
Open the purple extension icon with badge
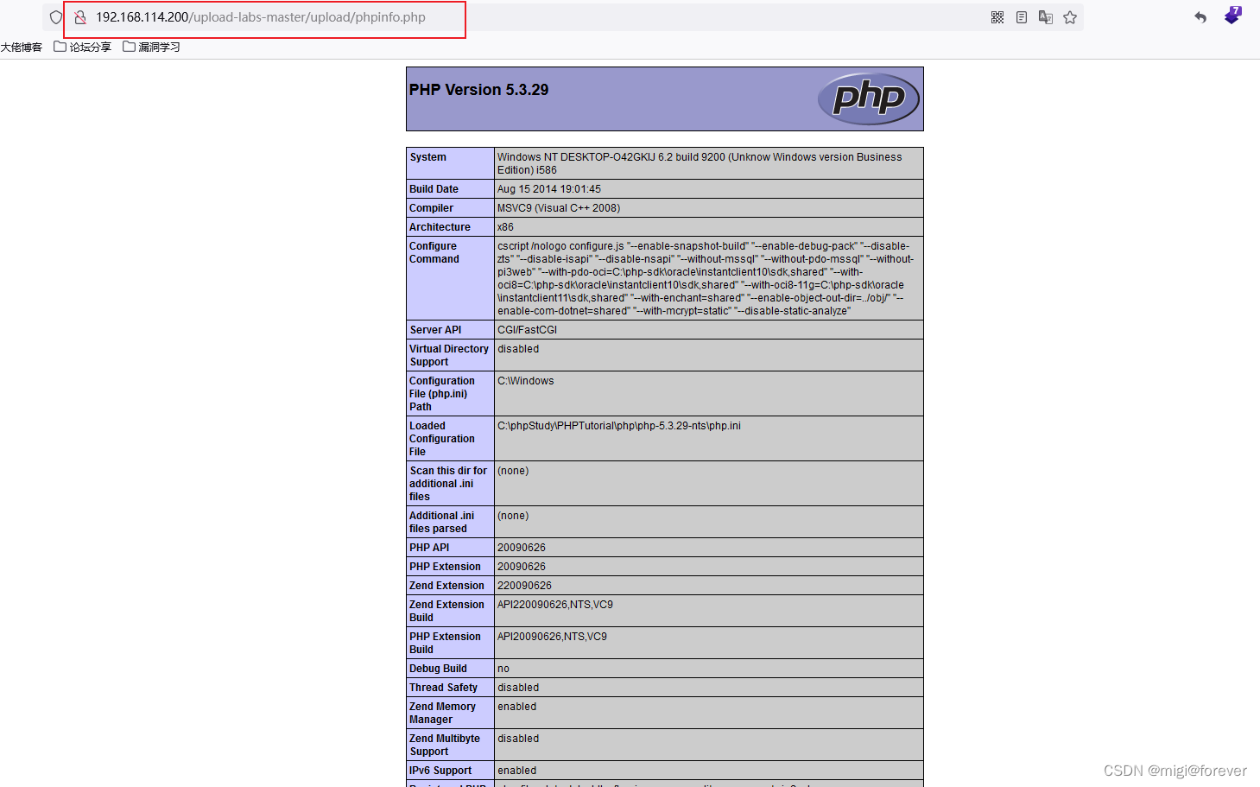pos(1232,16)
